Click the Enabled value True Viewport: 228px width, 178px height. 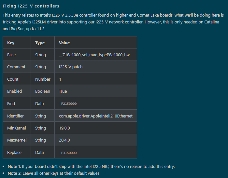pos(63,91)
